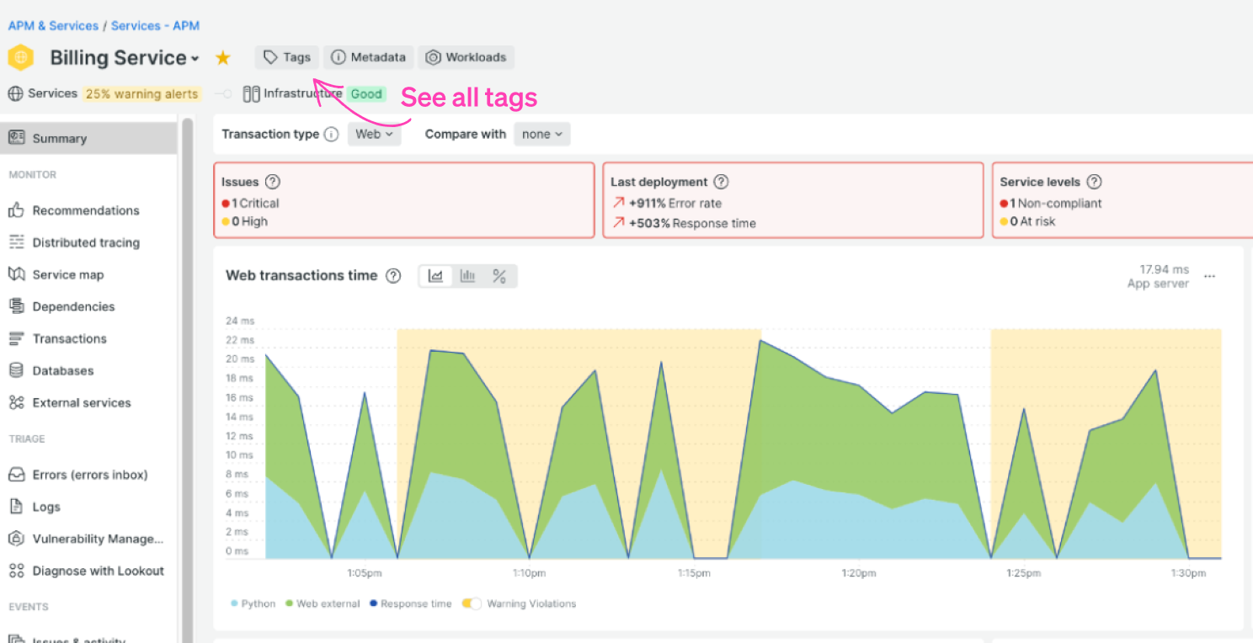Open the chart's three-dot options menu
The height and width of the screenshot is (643, 1253).
point(1209,276)
